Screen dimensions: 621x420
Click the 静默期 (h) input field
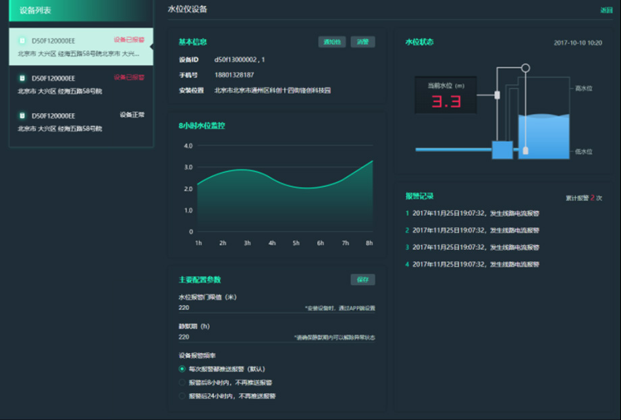[x=236, y=336]
